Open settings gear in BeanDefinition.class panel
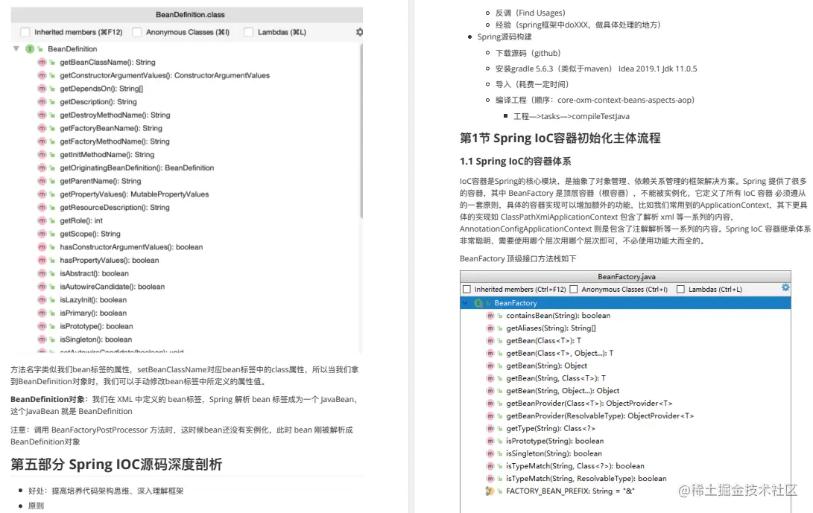 pos(359,32)
